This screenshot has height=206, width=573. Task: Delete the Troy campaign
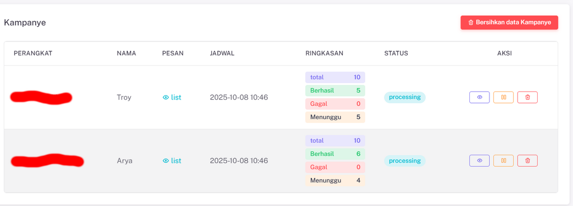(528, 97)
